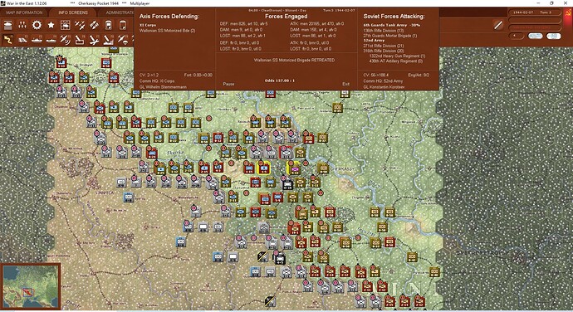Select the airborne paratroop drop icon
573x312 pixels.
[x=122, y=40]
